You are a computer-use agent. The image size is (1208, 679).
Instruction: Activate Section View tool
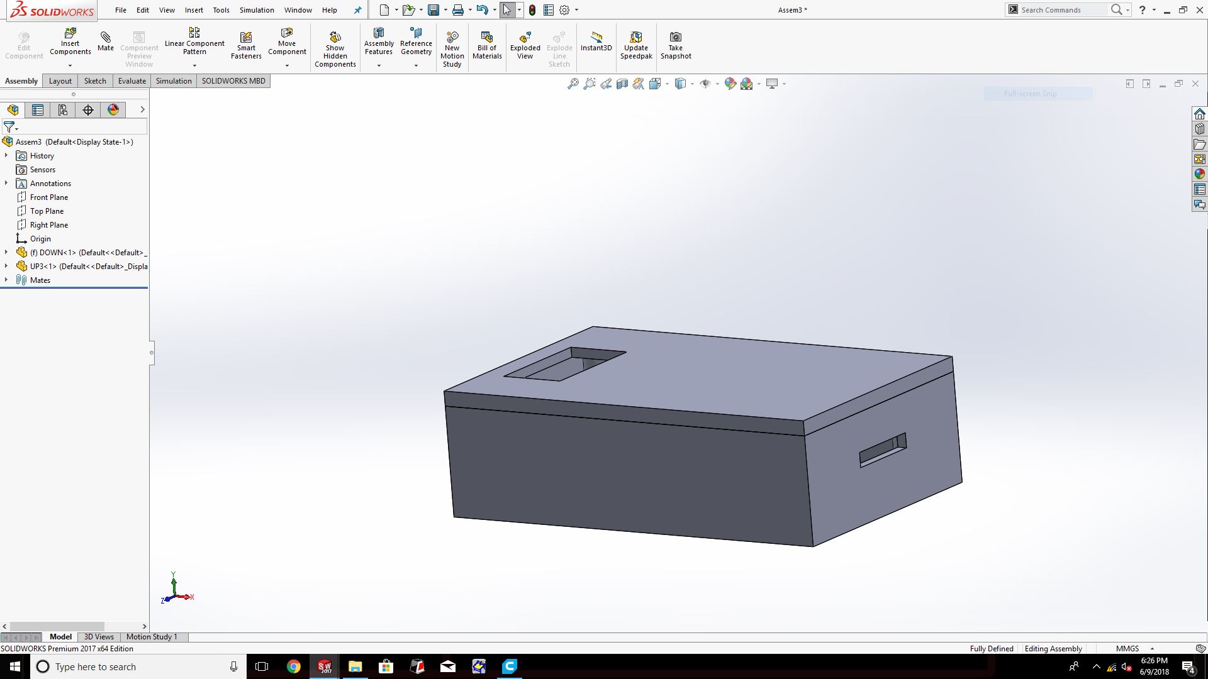(x=622, y=84)
